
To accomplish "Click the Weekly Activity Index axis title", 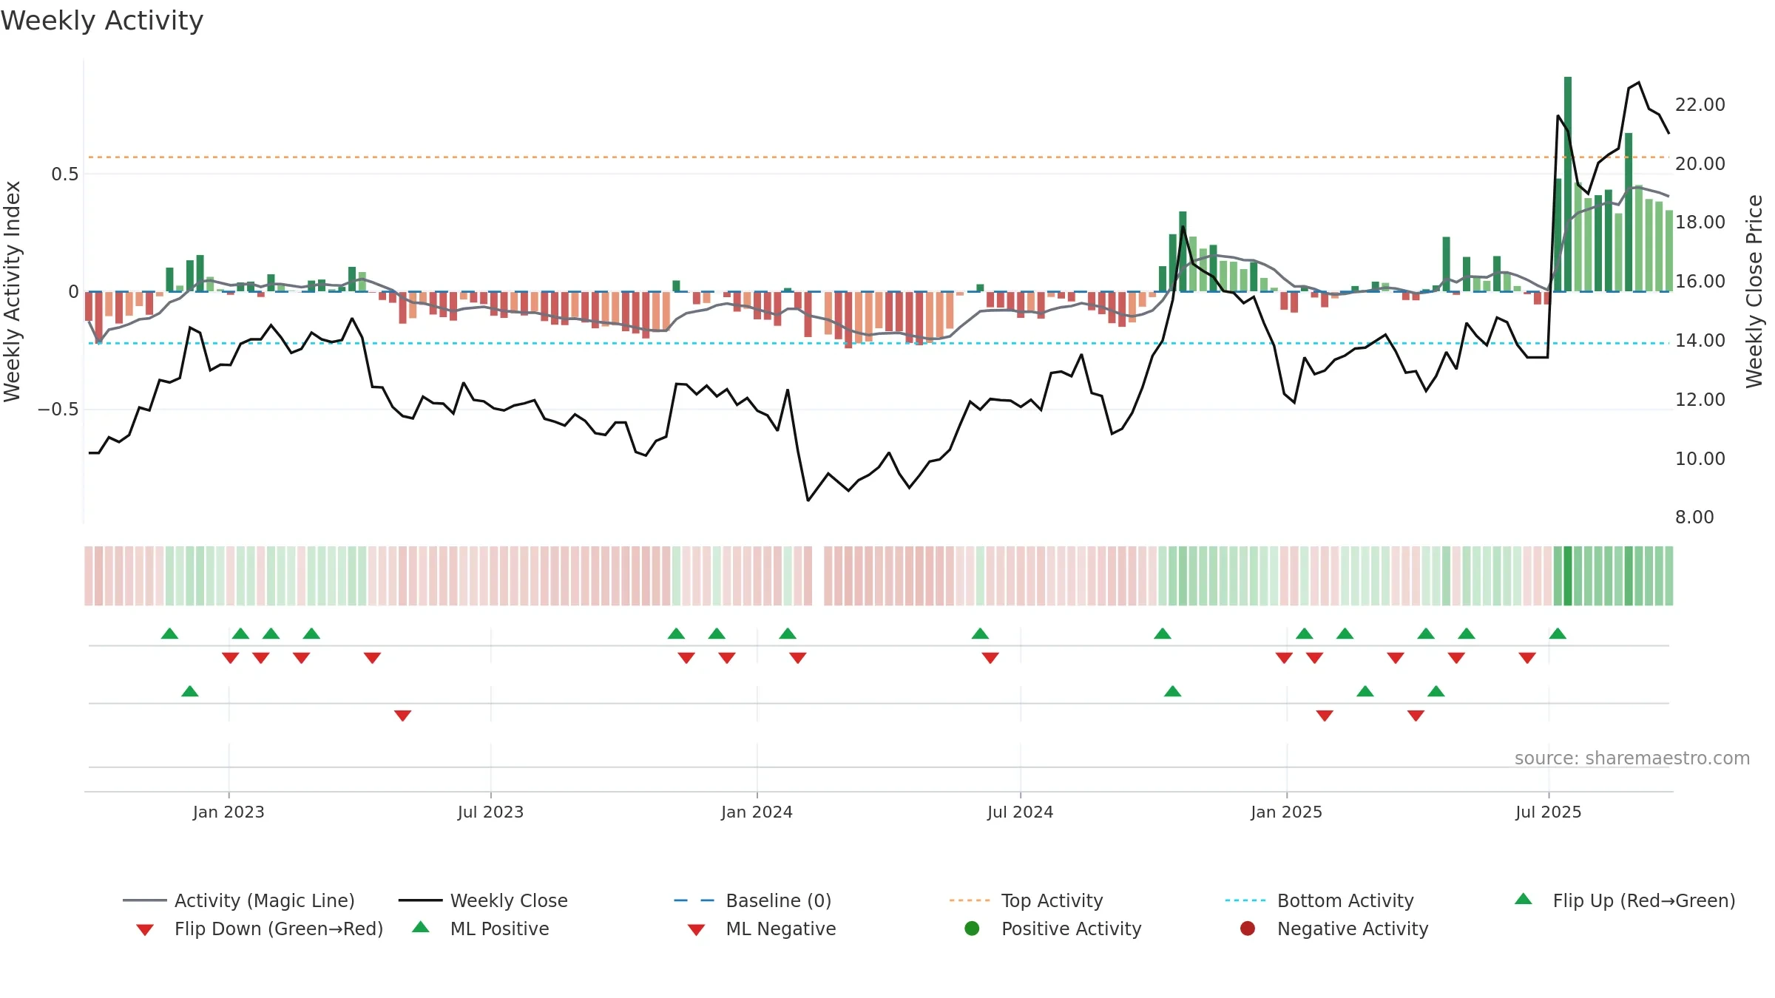I will (x=13, y=291).
